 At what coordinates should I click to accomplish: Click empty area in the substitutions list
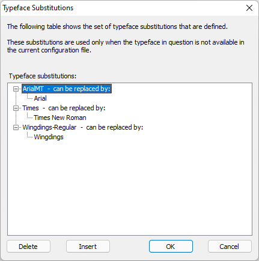coord(130,185)
